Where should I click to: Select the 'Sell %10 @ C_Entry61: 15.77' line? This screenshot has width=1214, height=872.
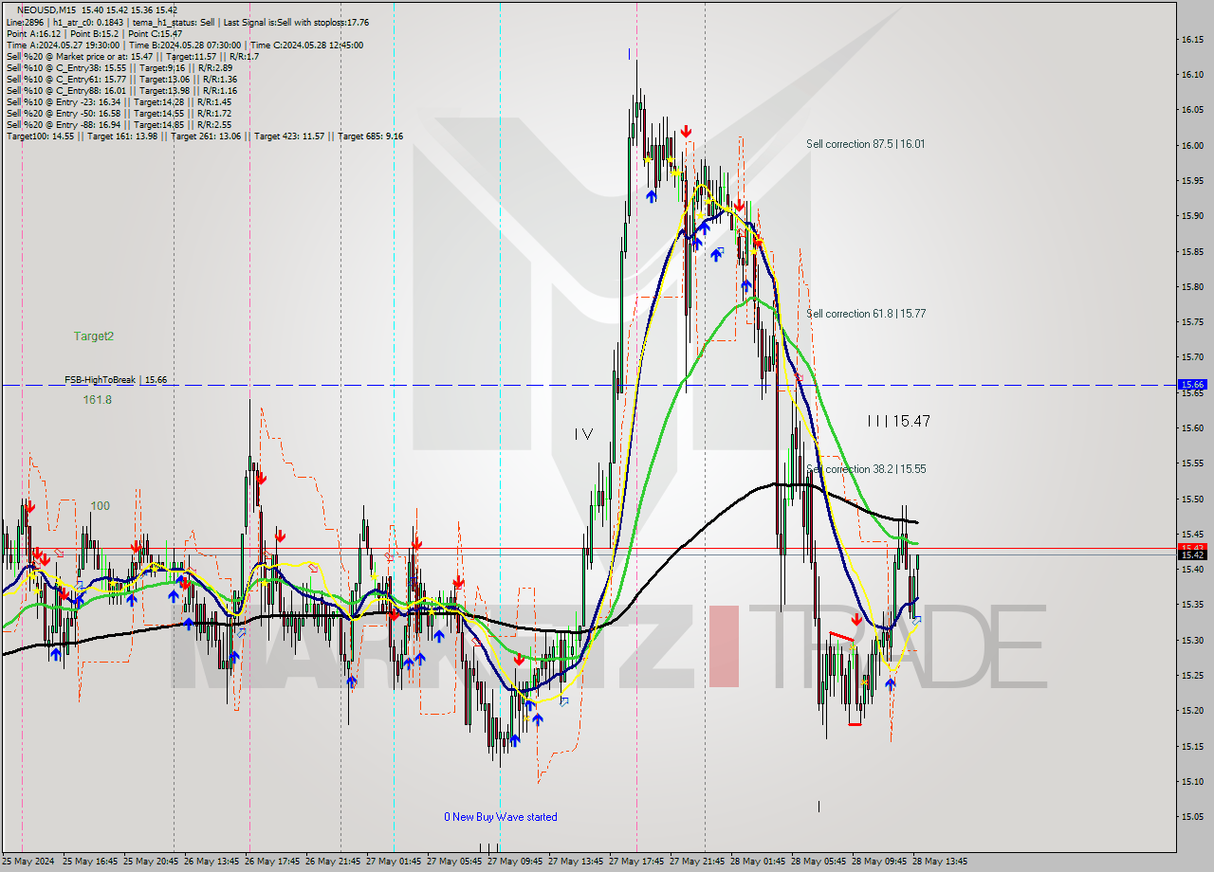coord(121,79)
